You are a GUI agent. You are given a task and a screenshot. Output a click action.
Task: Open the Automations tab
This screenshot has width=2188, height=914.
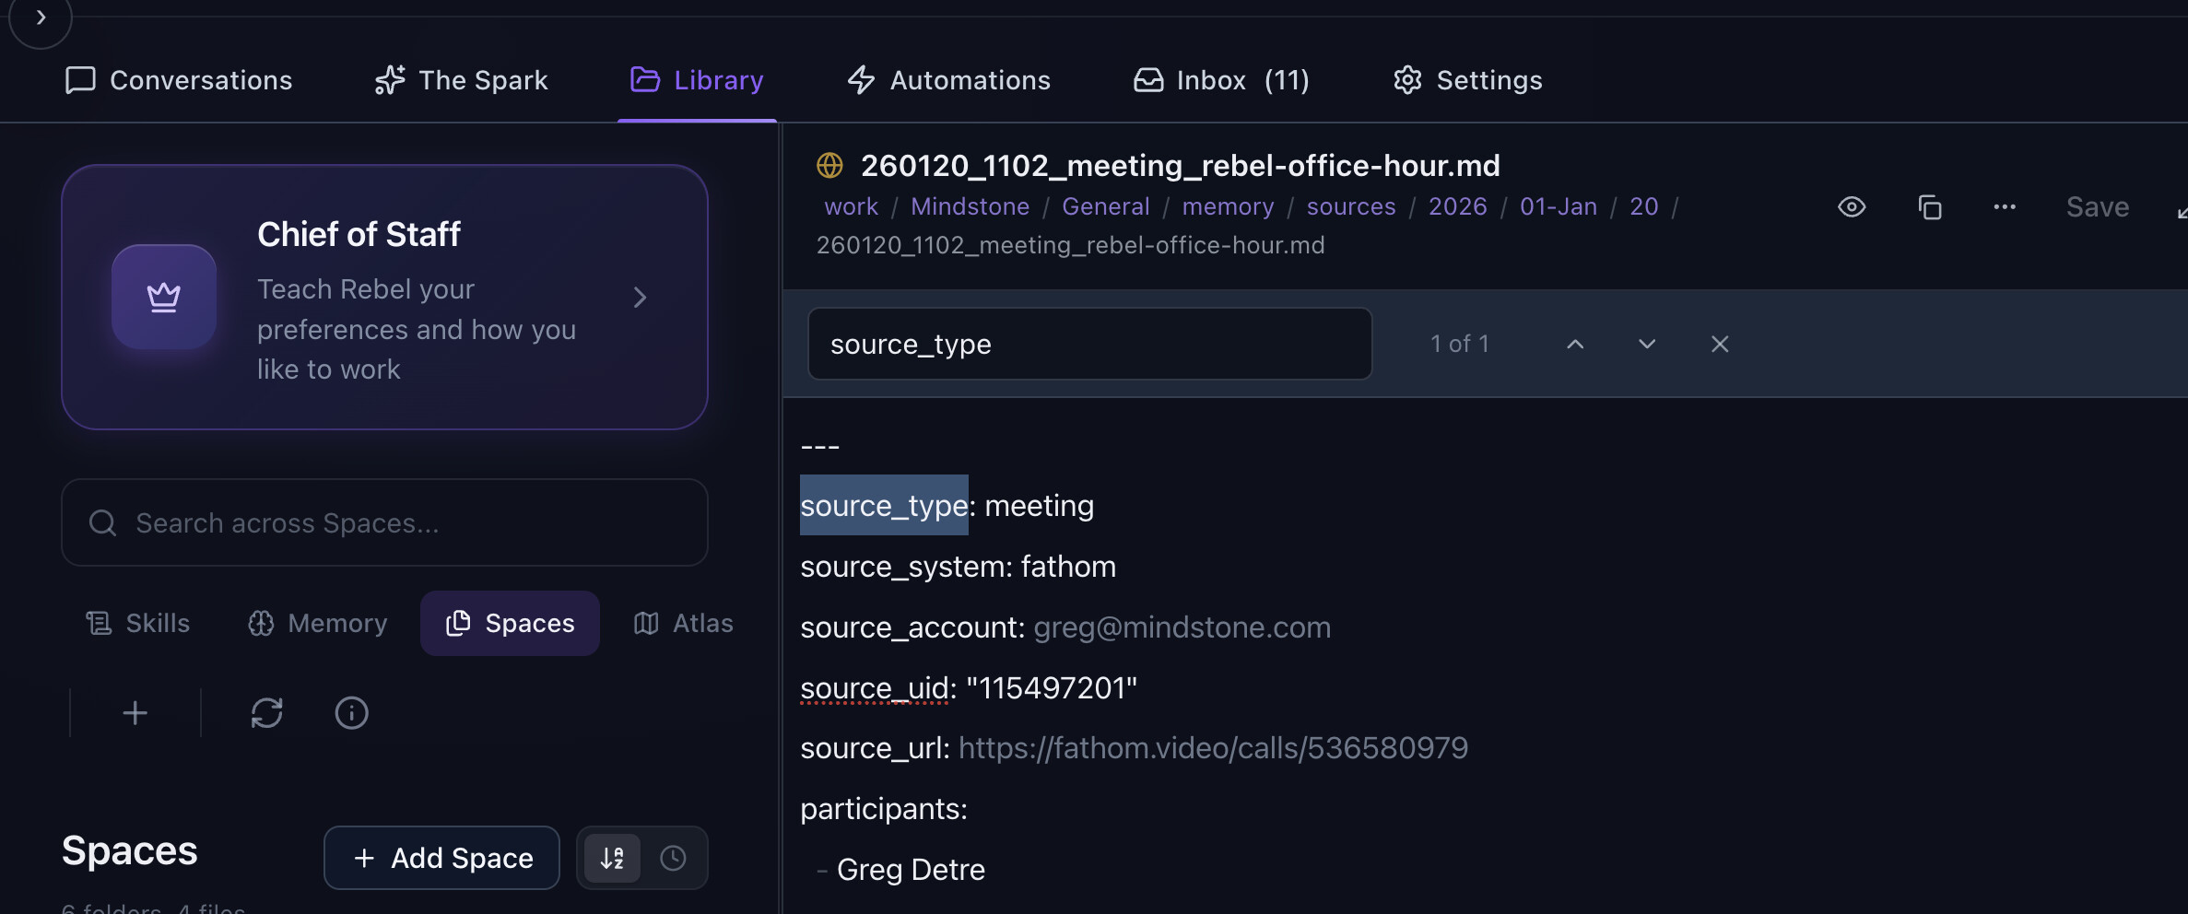coord(948,80)
